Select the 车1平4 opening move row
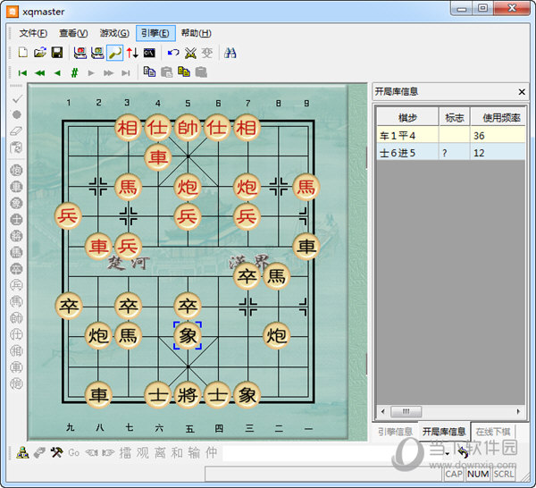This screenshot has width=536, height=488. click(x=407, y=135)
